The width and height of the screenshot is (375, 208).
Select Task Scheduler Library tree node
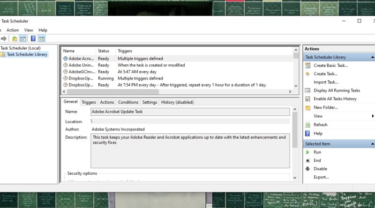(x=27, y=54)
